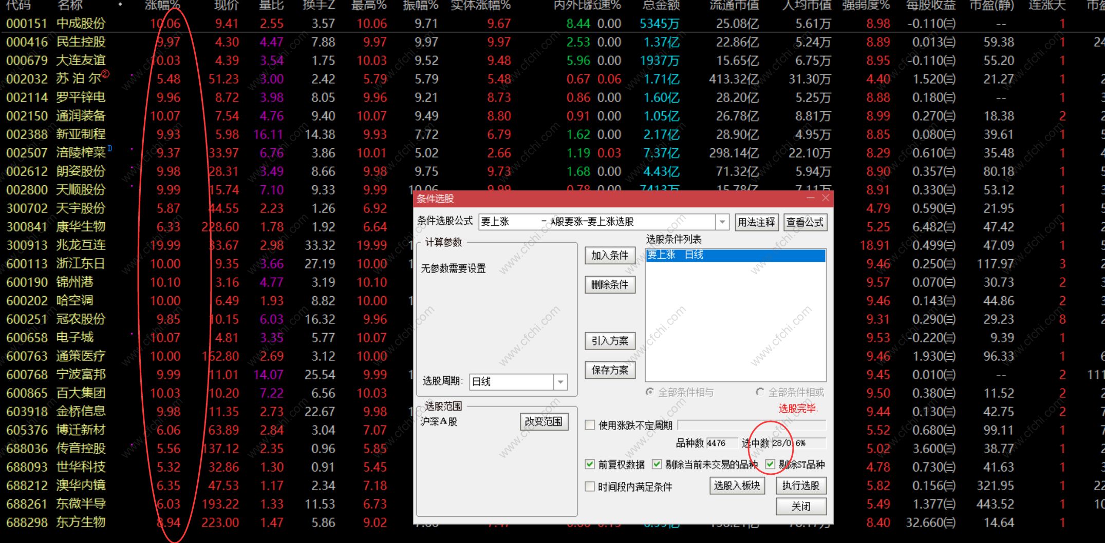Select the 300702 天宇股份 row
The width and height of the screenshot is (1105, 543).
click(205, 208)
